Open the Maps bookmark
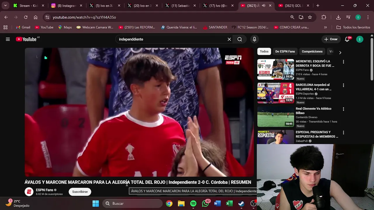 (x=65, y=27)
